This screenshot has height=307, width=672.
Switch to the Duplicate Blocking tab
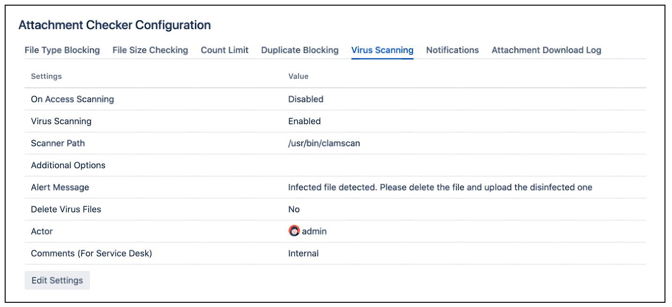(x=299, y=50)
